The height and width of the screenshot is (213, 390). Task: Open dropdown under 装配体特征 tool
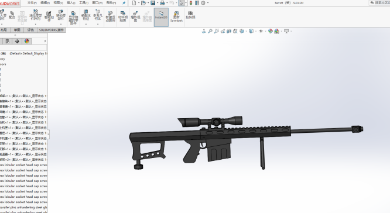pos(86,24)
